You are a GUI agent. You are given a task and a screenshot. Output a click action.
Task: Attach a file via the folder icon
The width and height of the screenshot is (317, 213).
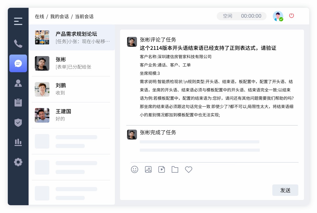click(175, 169)
